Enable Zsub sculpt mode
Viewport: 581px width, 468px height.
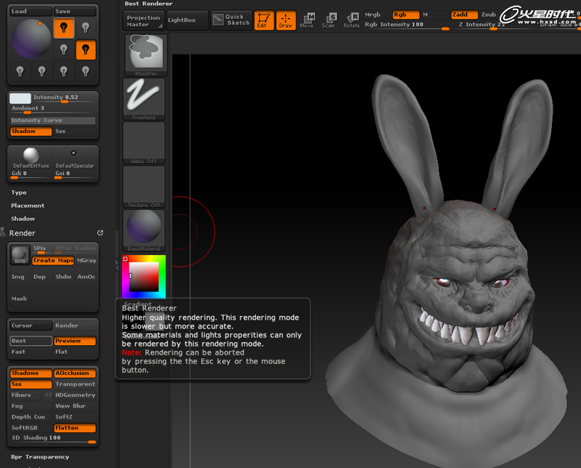(x=488, y=15)
